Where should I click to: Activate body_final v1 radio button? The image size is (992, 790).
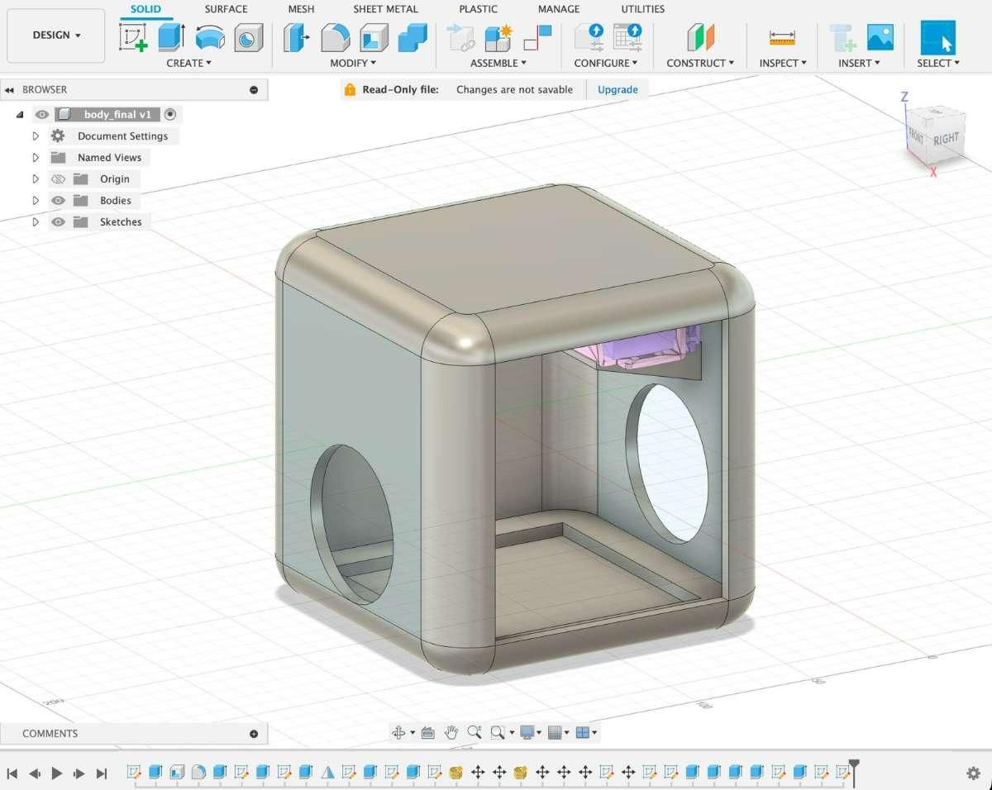(170, 115)
